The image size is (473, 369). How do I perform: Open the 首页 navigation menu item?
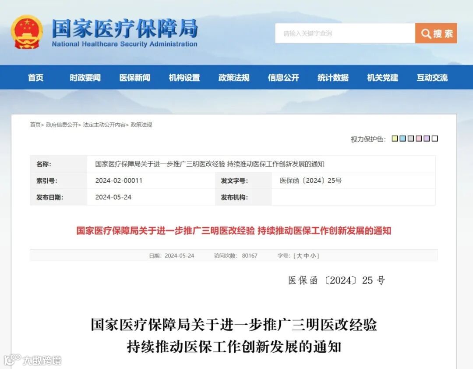coord(35,78)
